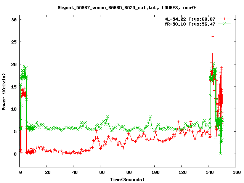Click the x-axis tick label 40
Screen dimensions: 244x183
click(75, 172)
